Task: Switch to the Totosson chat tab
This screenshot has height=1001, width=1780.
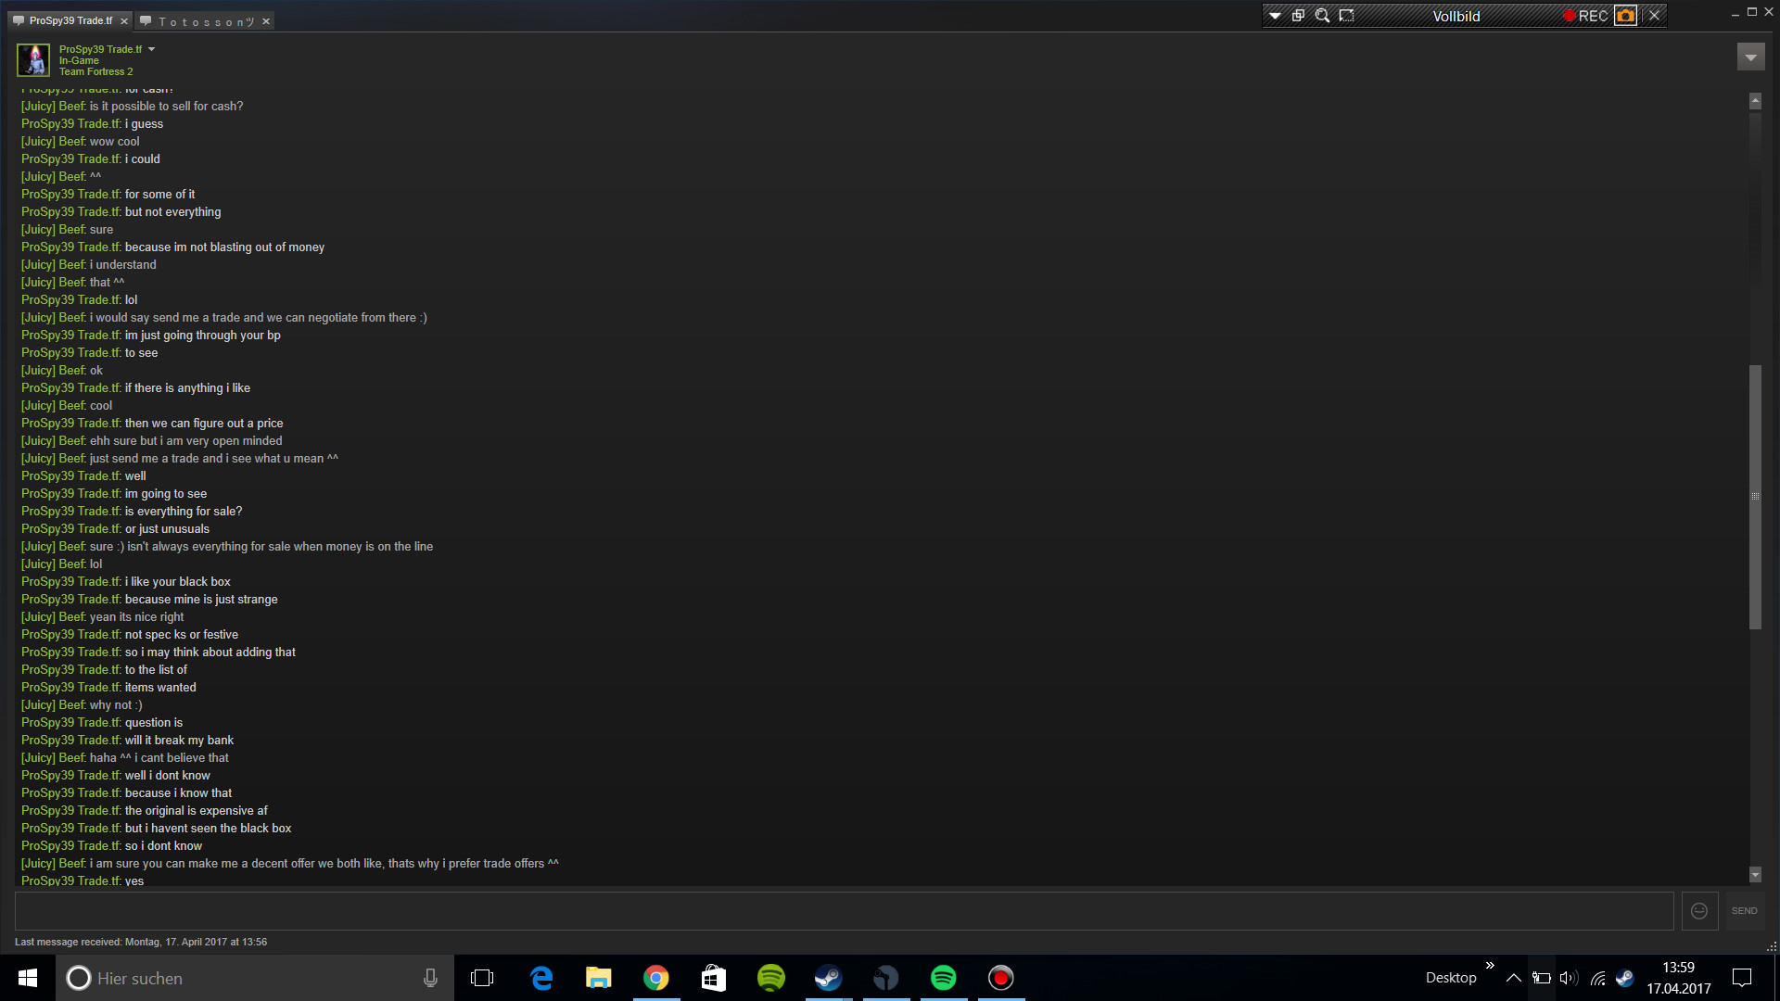Action: [x=205, y=21]
